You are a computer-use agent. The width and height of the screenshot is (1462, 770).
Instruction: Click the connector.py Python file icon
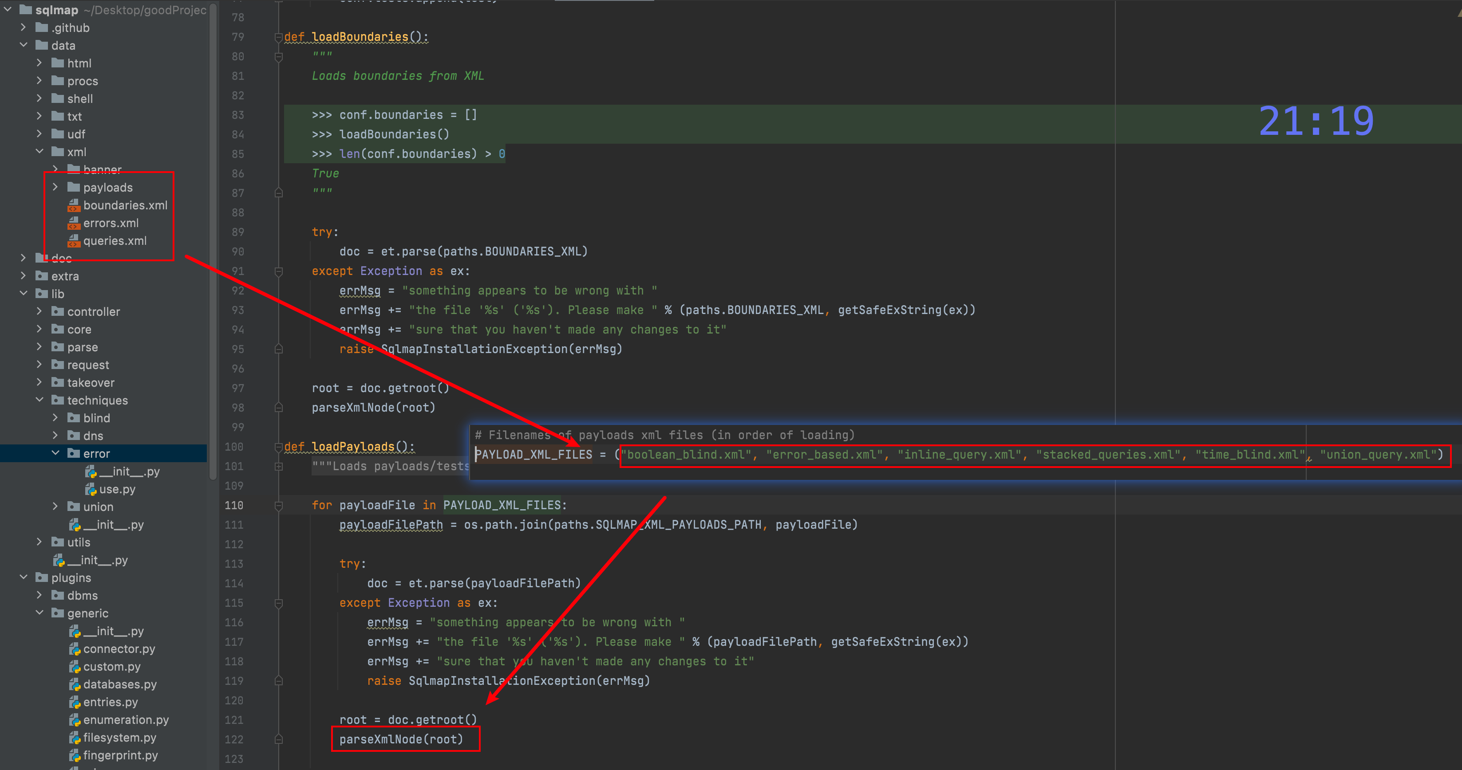75,649
